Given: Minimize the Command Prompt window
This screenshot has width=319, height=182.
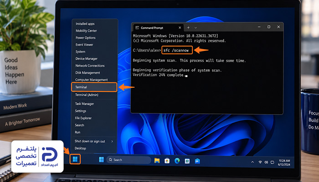Looking at the screenshot, I should point(259,27).
